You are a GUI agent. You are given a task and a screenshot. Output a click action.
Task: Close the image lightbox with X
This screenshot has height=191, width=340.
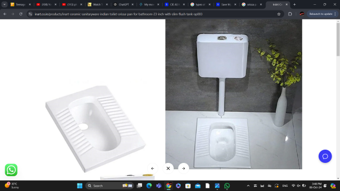(168, 168)
